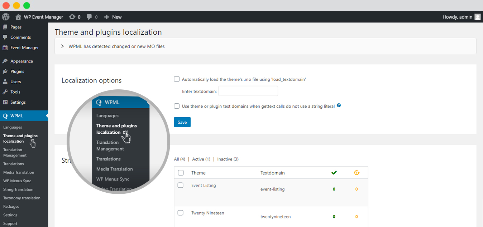The image size is (483, 227).
Task: Filter themes by Inactive (3)
Action: click(x=228, y=159)
